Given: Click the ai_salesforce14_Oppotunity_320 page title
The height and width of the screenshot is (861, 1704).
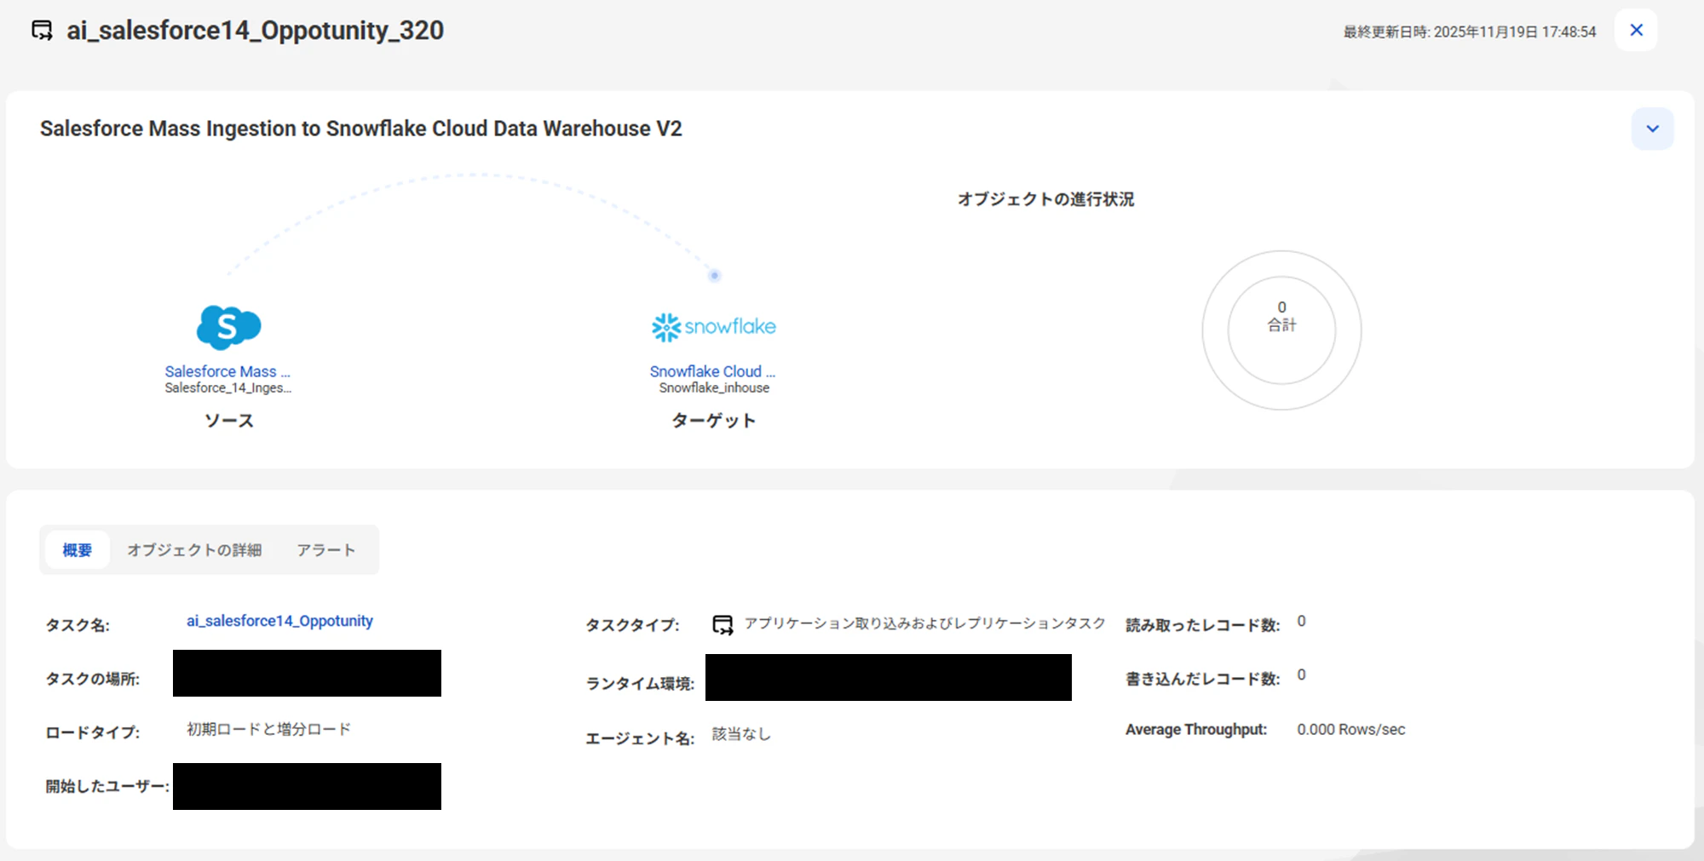Looking at the screenshot, I should 256,31.
